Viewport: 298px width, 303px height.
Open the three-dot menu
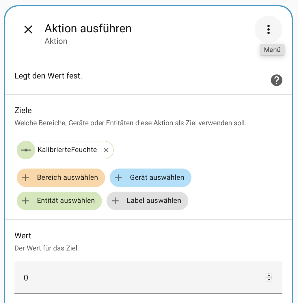click(269, 29)
